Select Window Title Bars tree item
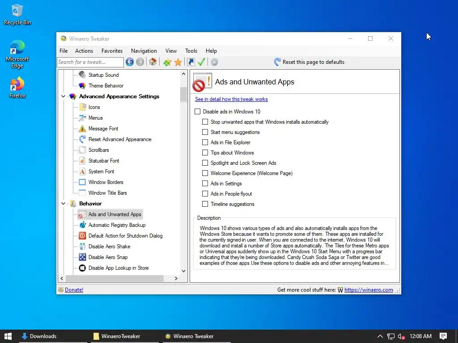Image resolution: width=458 pixels, height=343 pixels. click(107, 193)
